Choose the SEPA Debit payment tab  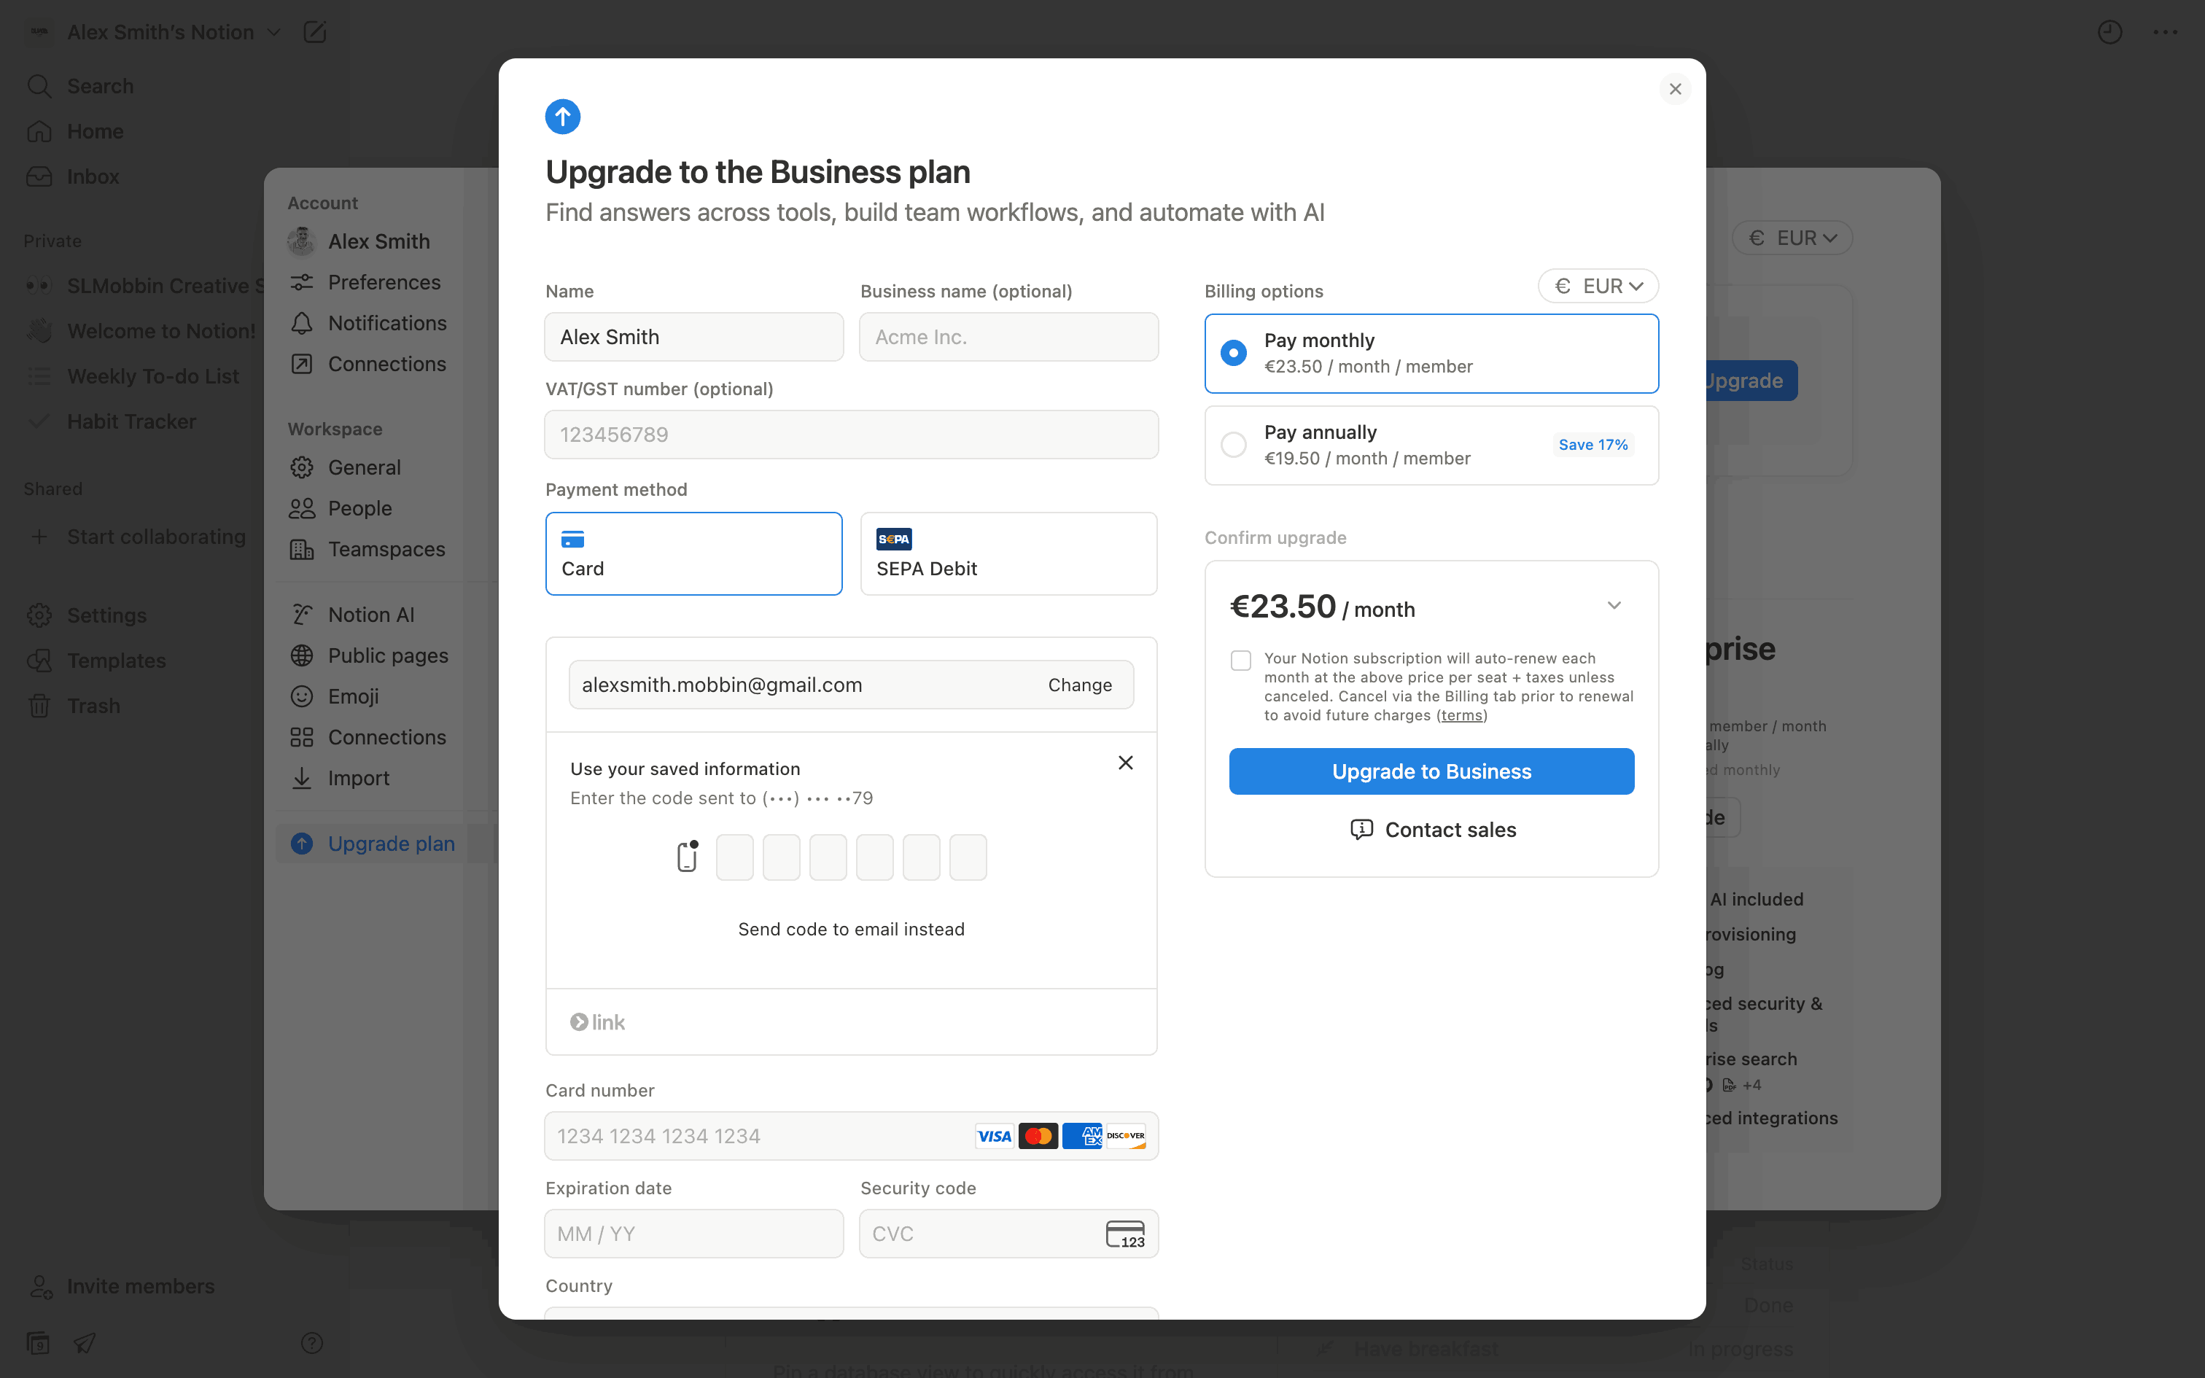[1008, 553]
